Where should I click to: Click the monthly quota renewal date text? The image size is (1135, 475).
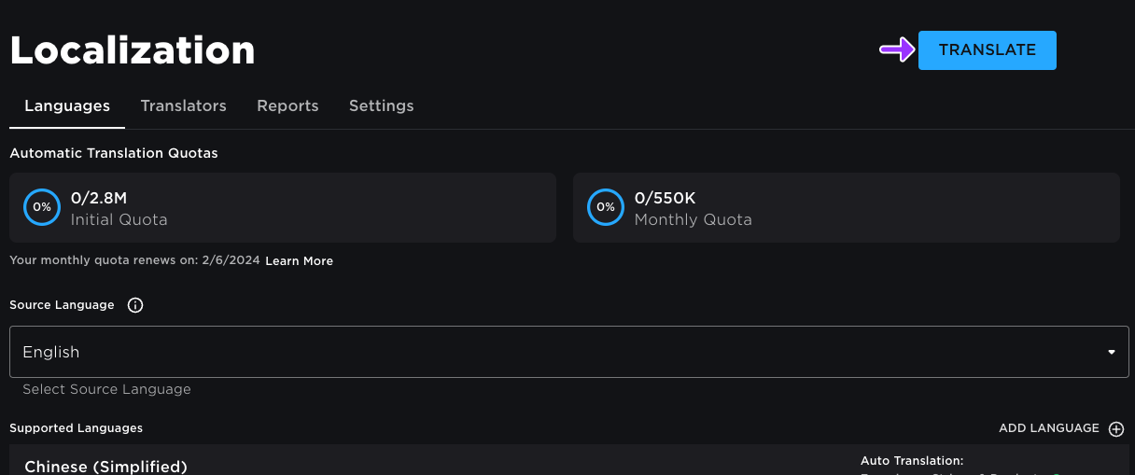[x=135, y=261]
